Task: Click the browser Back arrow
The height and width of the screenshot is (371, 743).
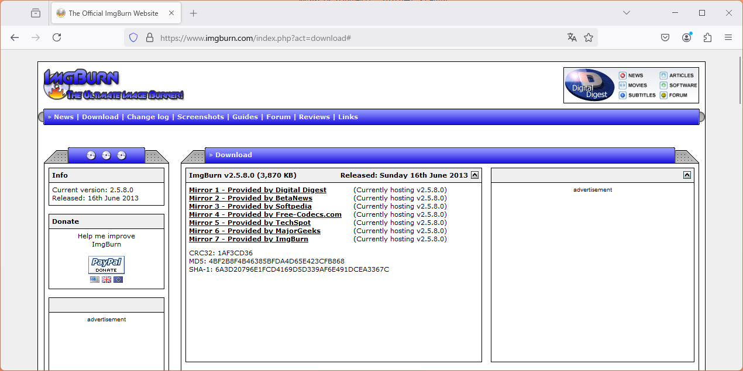Action: [15, 37]
